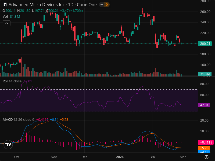Click the Feb label on time axis
Image resolution: width=215 pixels, height=161 pixels.
pyautogui.click(x=152, y=157)
